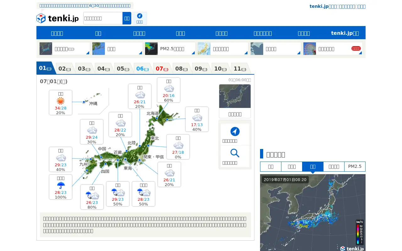Click the rain-to-cloud card showing 29/23 50%
Viewport: 402px width, 251px height.
[118, 194]
